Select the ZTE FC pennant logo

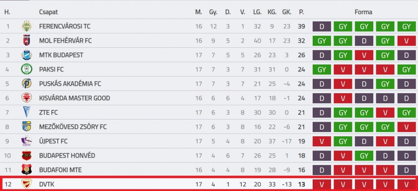(x=27, y=112)
